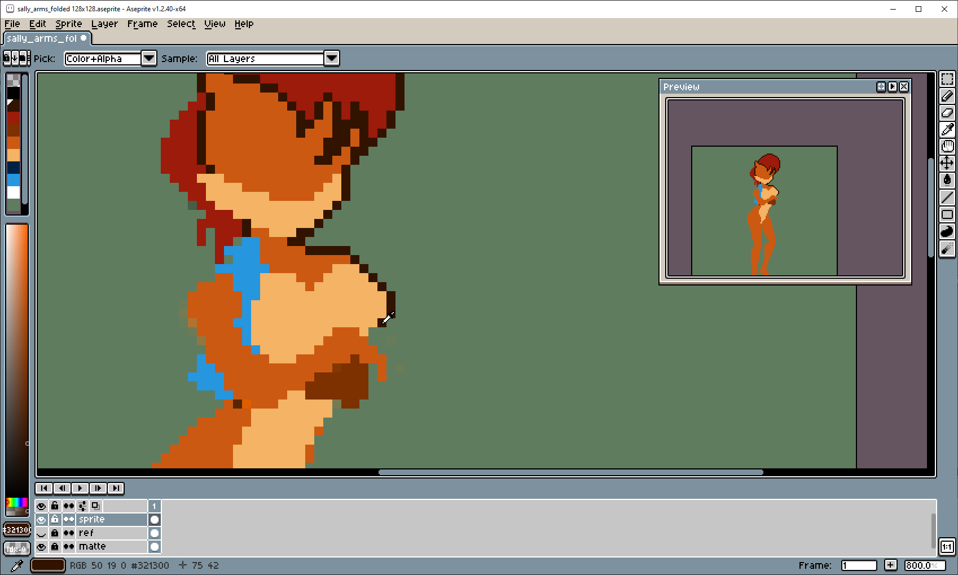Switch to the sally_arms_fol tab
958x575 pixels.
(x=42, y=38)
